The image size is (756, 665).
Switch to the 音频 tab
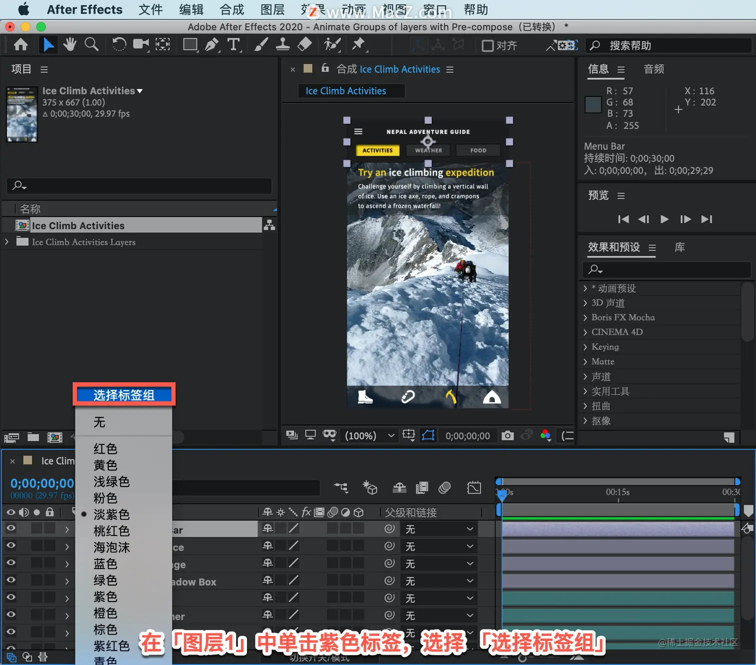point(654,69)
